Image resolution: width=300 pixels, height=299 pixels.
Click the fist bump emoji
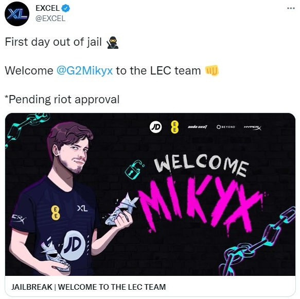[x=212, y=70]
